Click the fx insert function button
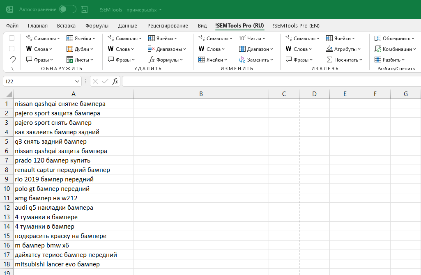The image size is (421, 275). pyautogui.click(x=115, y=81)
